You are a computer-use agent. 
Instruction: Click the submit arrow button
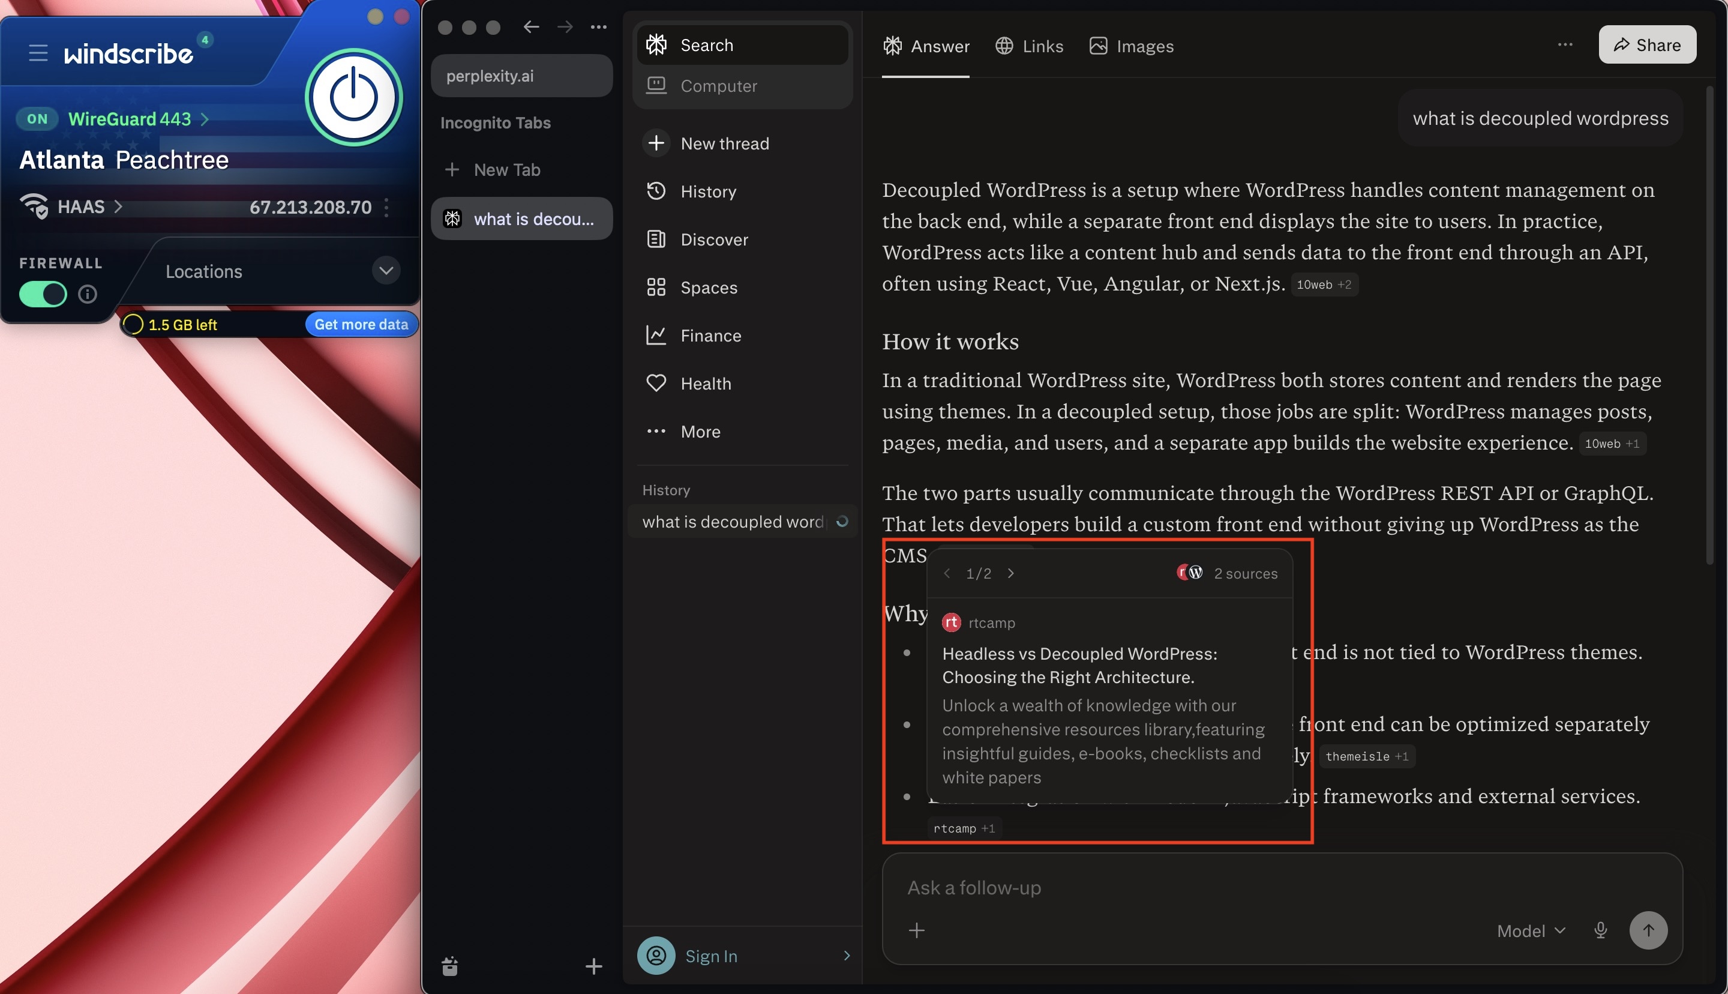tap(1648, 930)
